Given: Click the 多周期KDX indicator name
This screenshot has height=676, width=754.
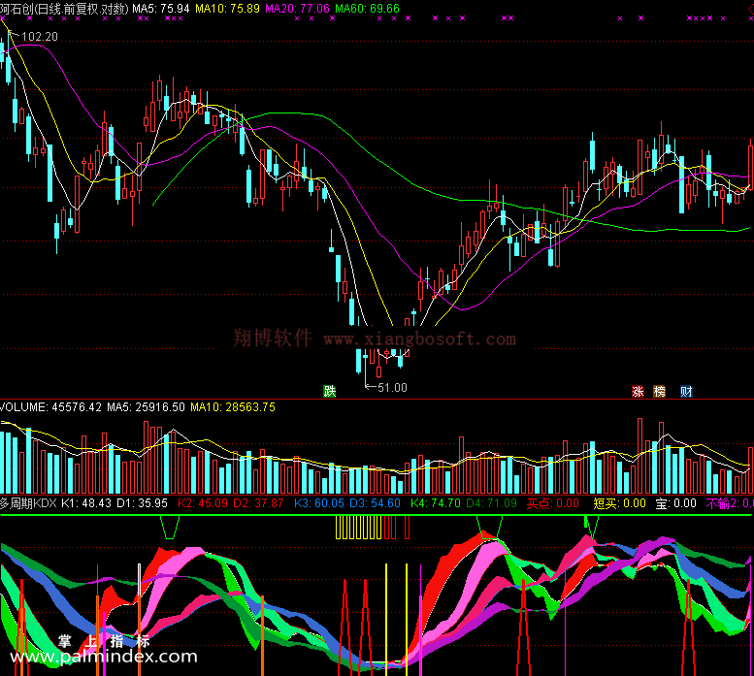Looking at the screenshot, I should point(29,503).
